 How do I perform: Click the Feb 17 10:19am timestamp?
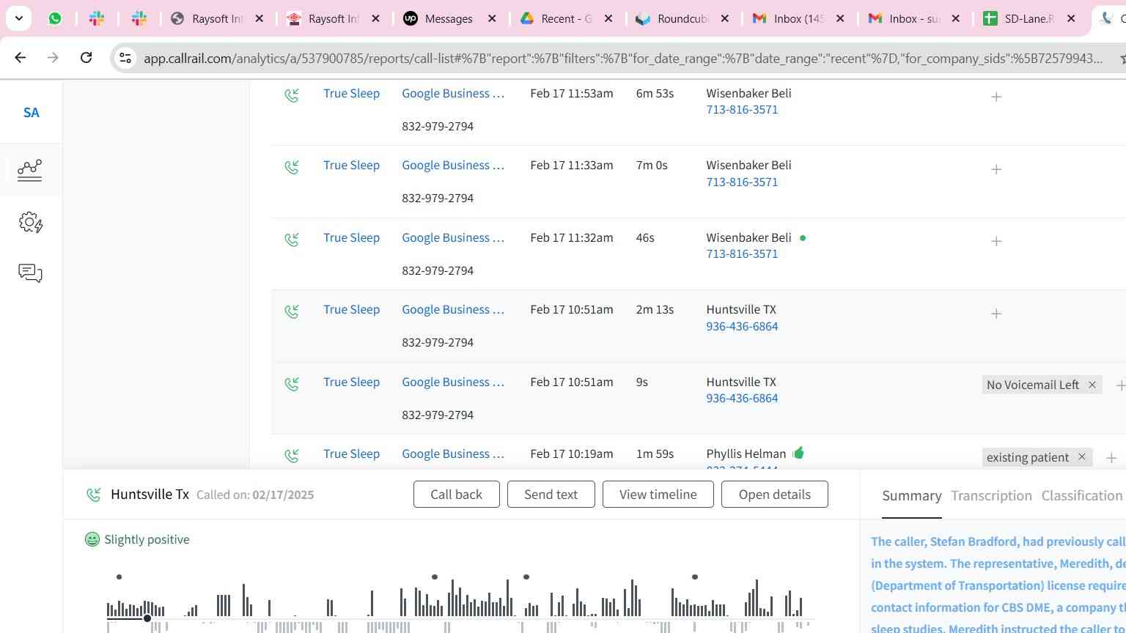[572, 454]
